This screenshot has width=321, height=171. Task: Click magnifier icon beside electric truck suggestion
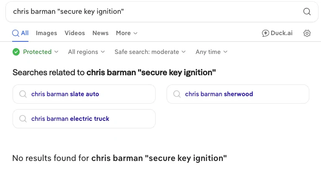point(23,119)
